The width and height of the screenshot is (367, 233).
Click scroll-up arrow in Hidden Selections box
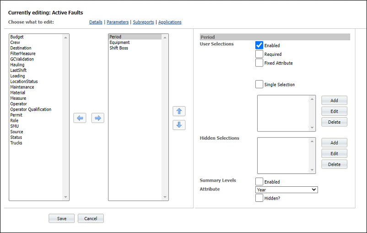coord(312,141)
